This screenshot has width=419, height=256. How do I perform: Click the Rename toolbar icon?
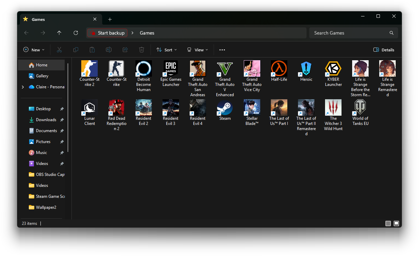[x=109, y=50]
